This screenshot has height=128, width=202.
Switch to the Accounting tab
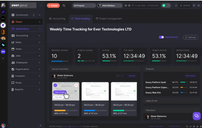[x=57, y=19]
